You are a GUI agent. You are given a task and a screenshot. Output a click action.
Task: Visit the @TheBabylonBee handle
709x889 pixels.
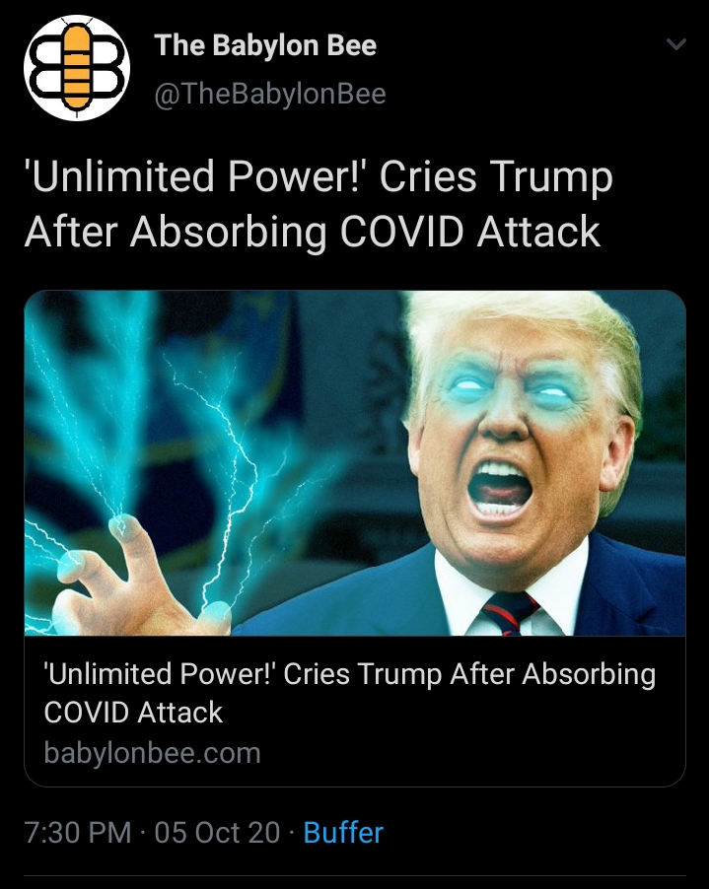click(270, 94)
